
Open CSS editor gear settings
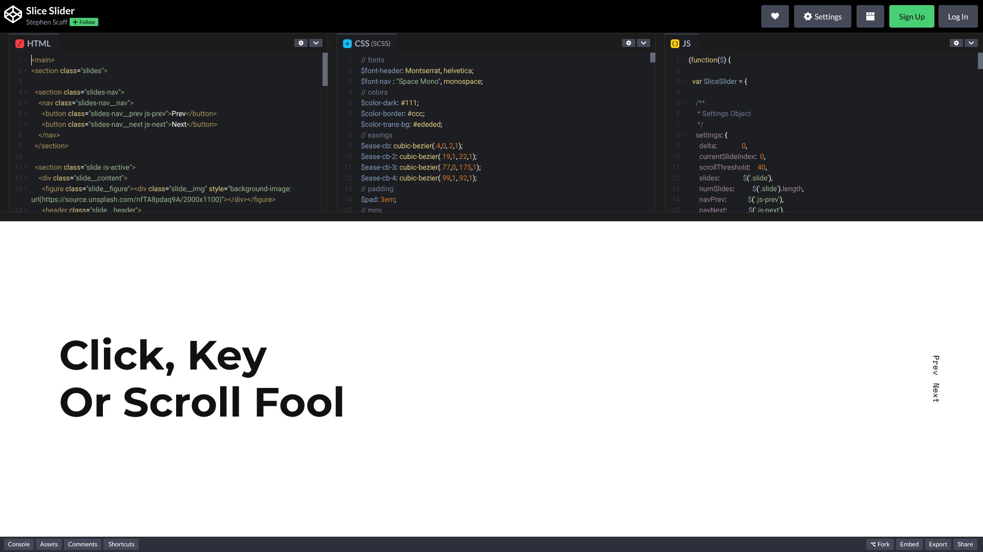(x=629, y=43)
